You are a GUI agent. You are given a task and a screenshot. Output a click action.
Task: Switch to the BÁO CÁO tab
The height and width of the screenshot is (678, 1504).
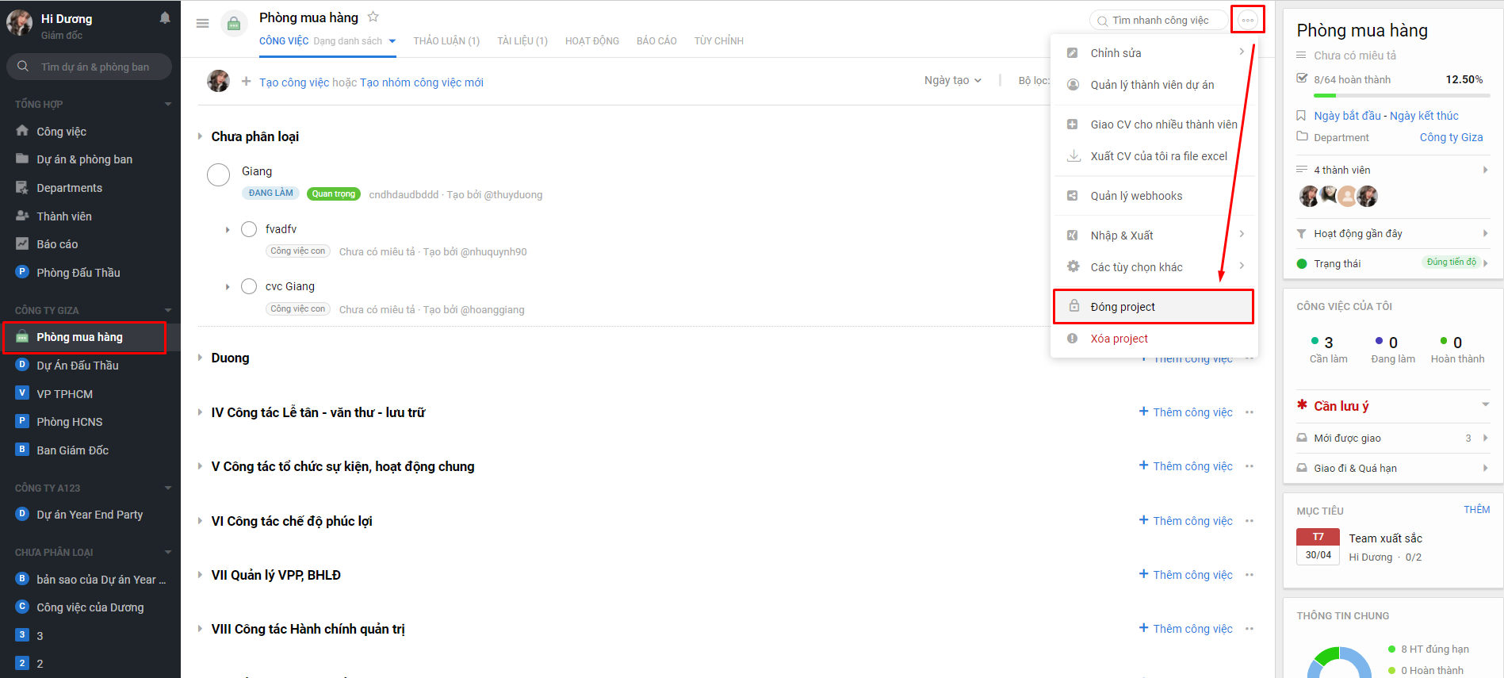pyautogui.click(x=656, y=41)
